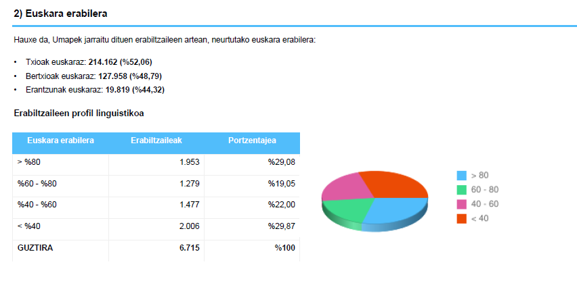Click the pink '40 - 60' legend swatch
The width and height of the screenshot is (577, 304).
point(462,204)
